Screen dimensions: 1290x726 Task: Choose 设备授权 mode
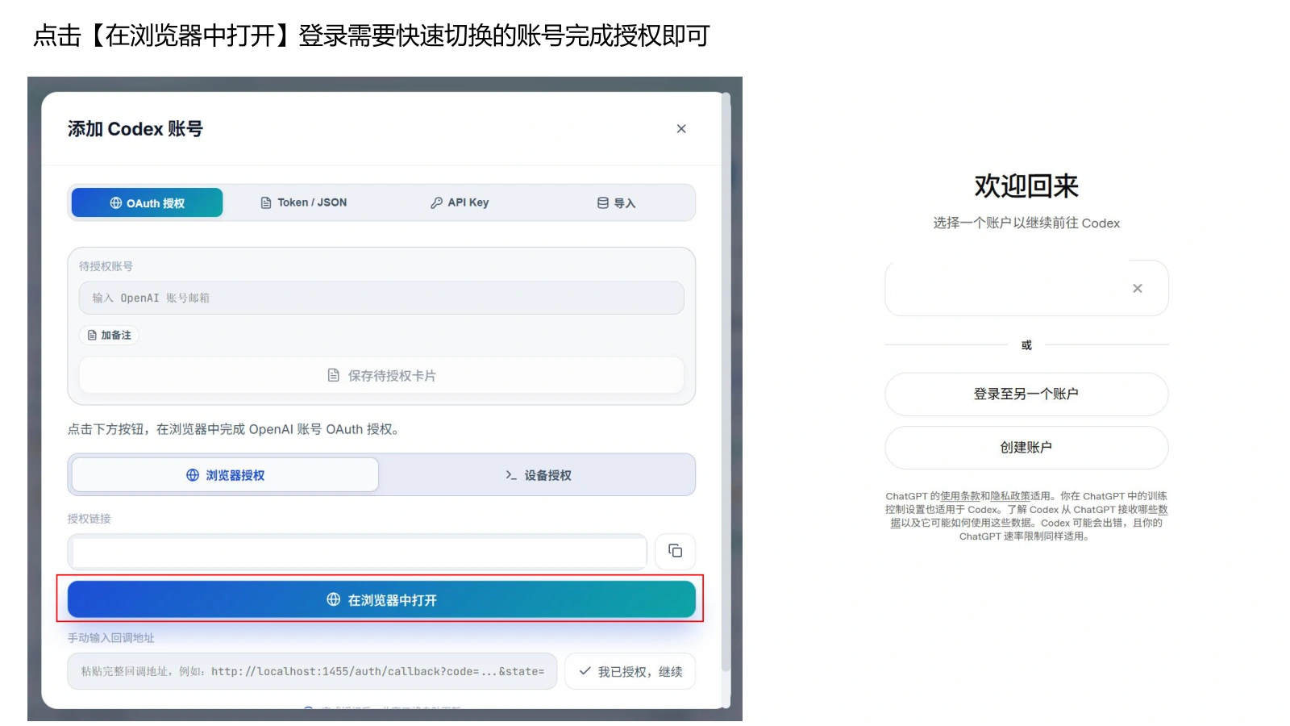click(538, 475)
